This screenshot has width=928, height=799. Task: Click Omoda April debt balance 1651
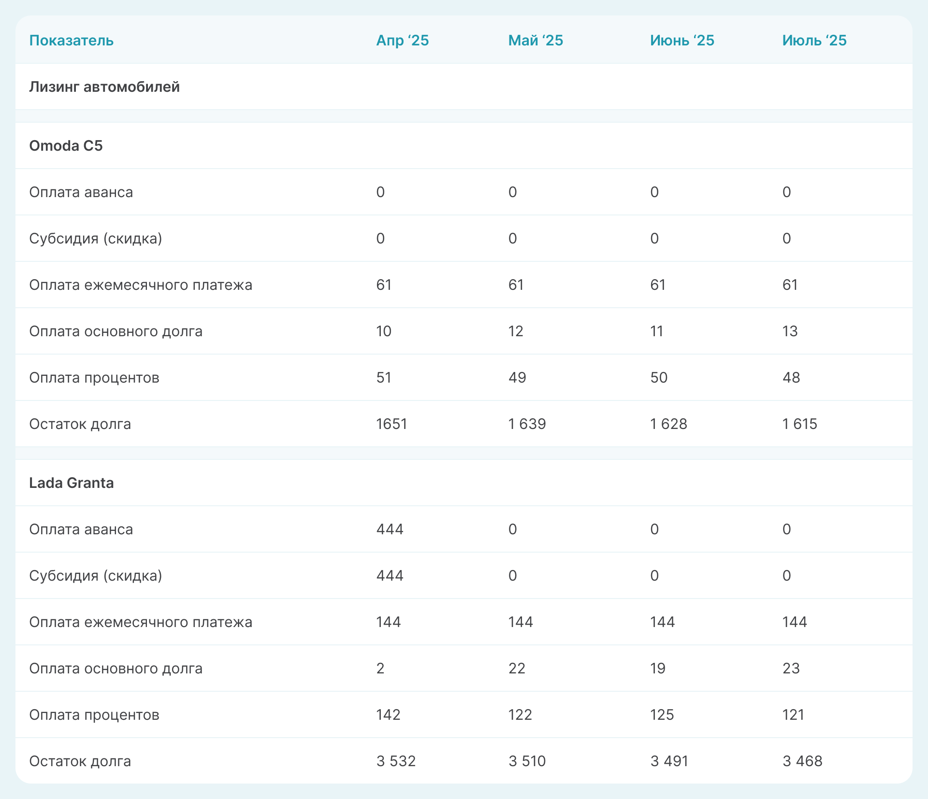[x=391, y=424]
